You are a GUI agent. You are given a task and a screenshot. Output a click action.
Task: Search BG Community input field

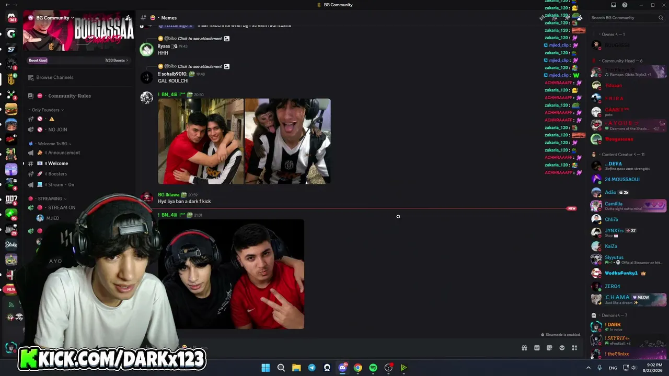point(627,18)
